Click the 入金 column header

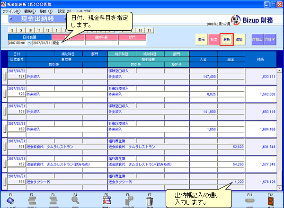204,59
